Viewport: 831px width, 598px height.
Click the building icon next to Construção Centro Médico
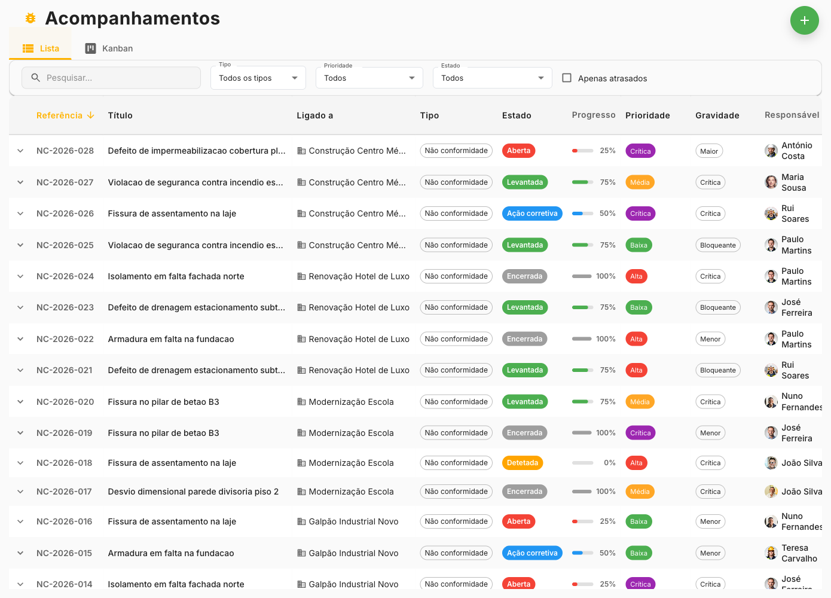[x=300, y=151]
